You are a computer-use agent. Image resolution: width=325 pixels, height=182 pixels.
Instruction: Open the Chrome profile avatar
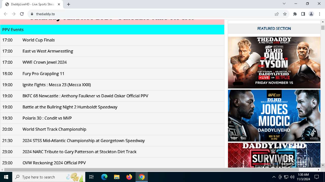coord(311,14)
